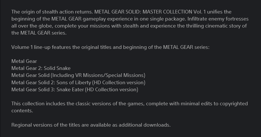Select the 'Metal Gear' list entry

tap(24, 61)
